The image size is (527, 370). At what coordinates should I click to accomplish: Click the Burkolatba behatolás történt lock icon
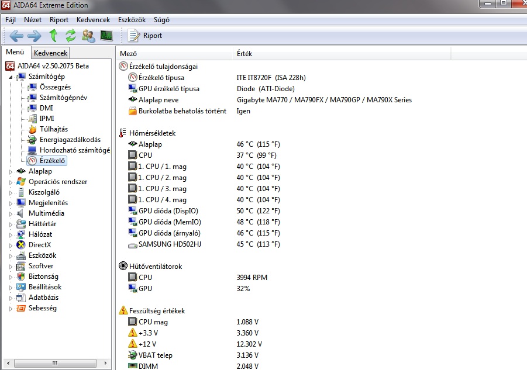pyautogui.click(x=133, y=111)
